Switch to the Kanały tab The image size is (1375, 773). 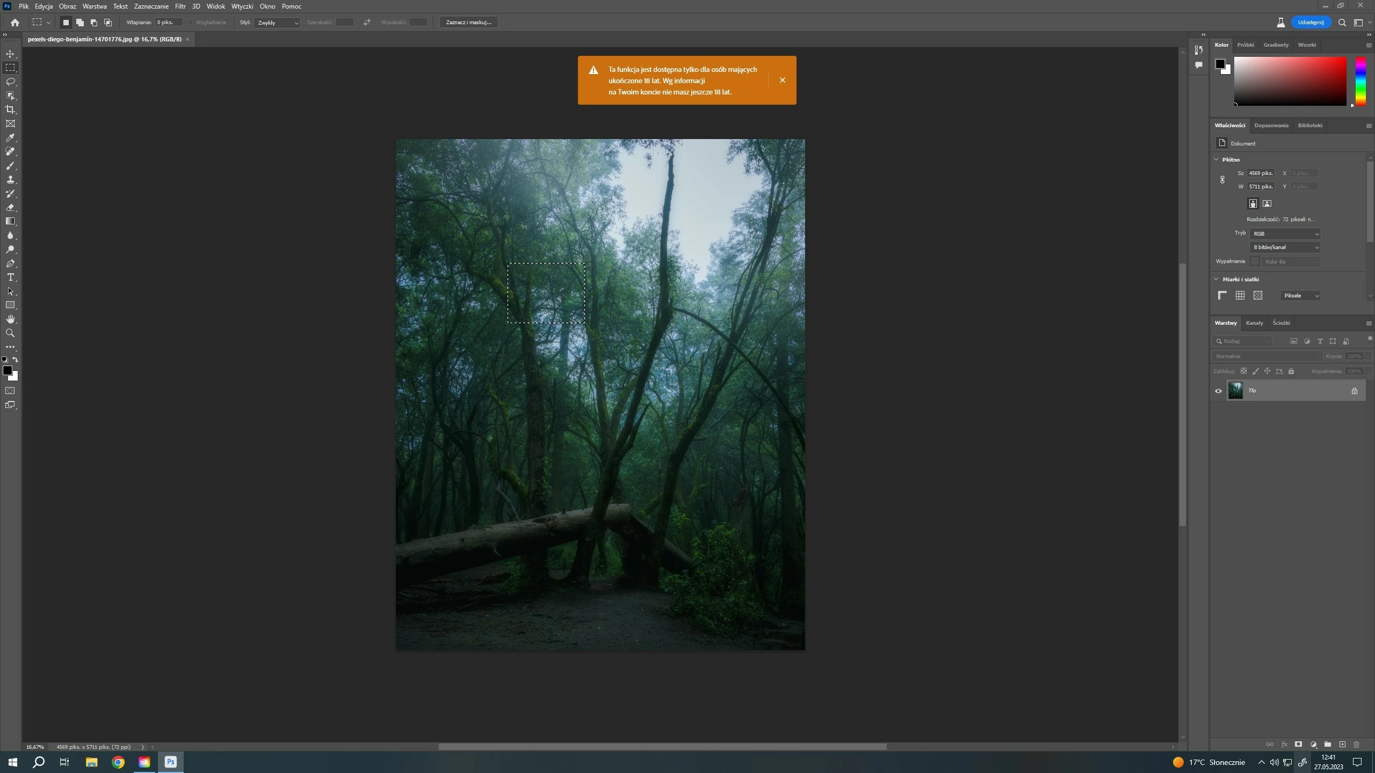pyautogui.click(x=1254, y=323)
